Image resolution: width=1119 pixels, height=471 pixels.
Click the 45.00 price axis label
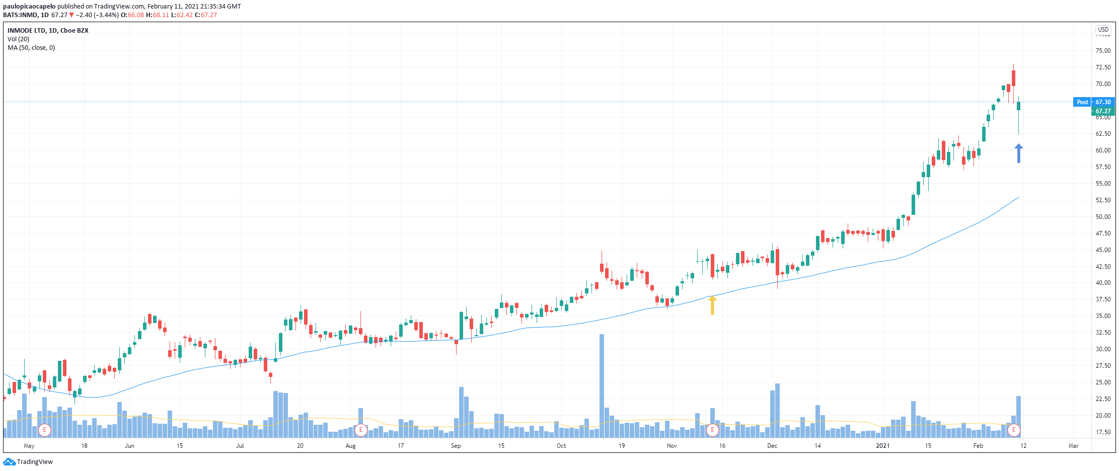(1103, 250)
